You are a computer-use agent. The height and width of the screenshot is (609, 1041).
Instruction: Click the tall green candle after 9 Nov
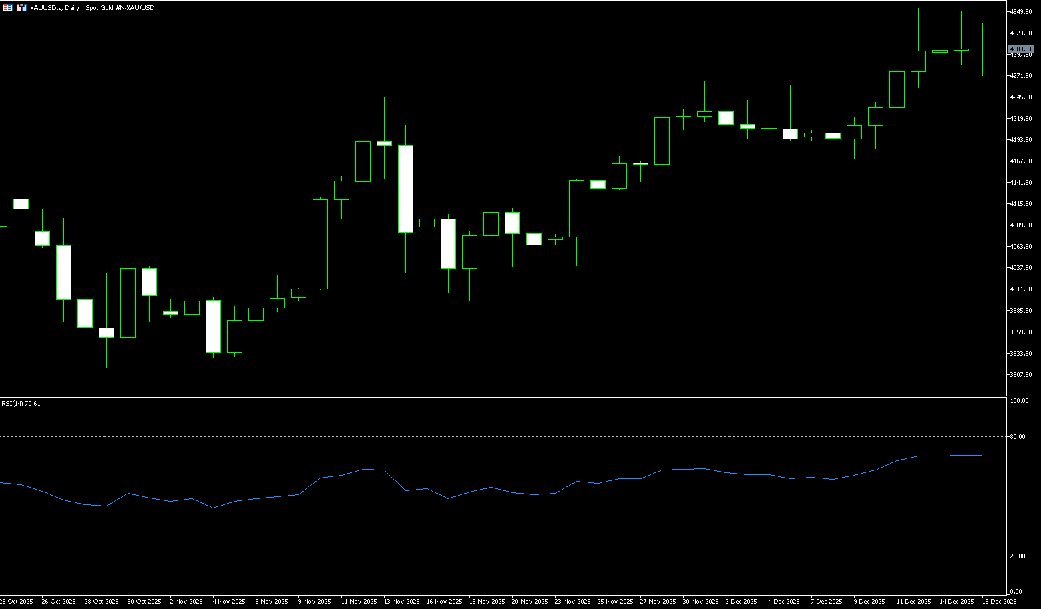[x=321, y=244]
